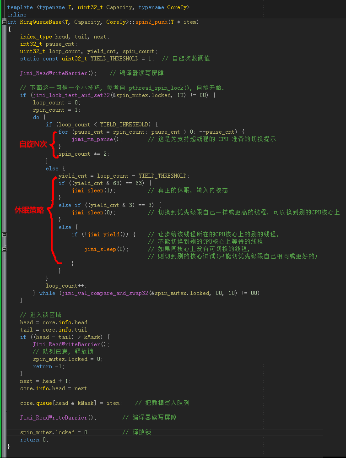This screenshot has width=346, height=458.
Task: Click comment '// 队列已满, 释放锁'
Action: pyautogui.click(x=63, y=352)
